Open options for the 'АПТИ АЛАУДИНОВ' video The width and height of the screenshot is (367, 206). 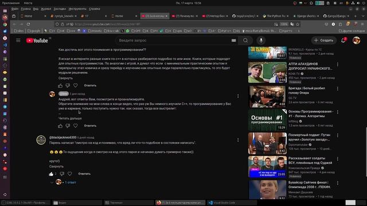(338, 64)
